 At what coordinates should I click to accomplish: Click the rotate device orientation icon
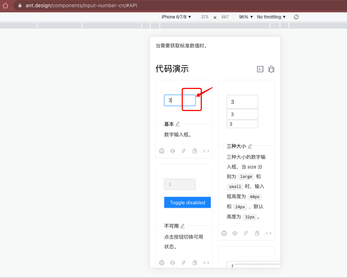[296, 17]
